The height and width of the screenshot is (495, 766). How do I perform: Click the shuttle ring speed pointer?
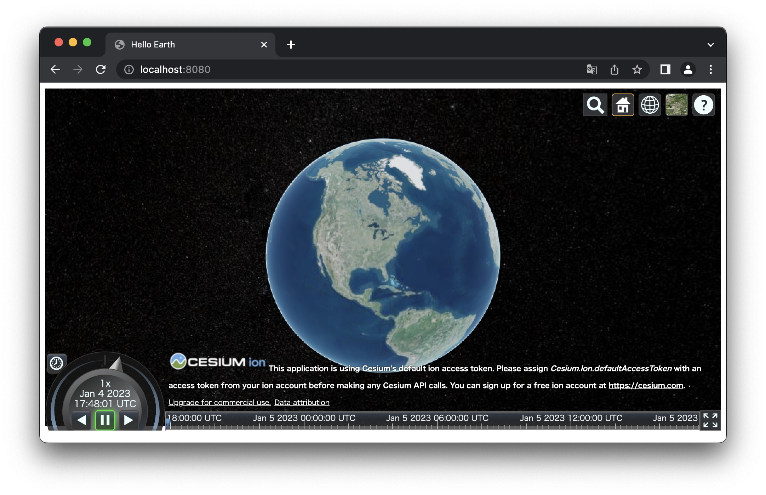(116, 364)
